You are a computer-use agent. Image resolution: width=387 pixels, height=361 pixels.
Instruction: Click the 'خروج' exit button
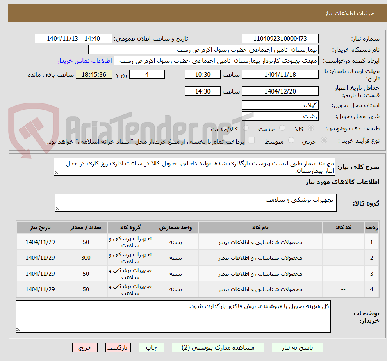(85, 347)
